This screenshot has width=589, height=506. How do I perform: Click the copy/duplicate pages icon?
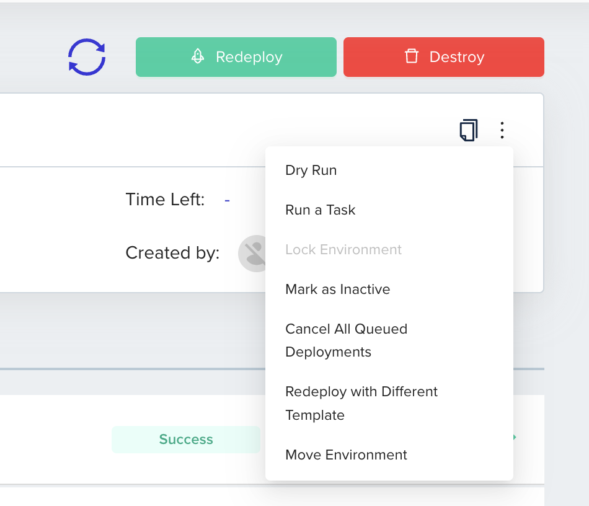[x=469, y=130]
